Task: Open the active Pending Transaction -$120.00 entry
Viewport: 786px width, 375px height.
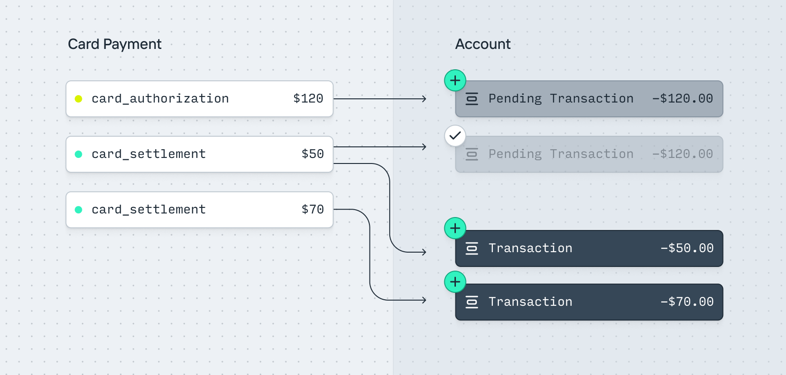Action: (589, 99)
